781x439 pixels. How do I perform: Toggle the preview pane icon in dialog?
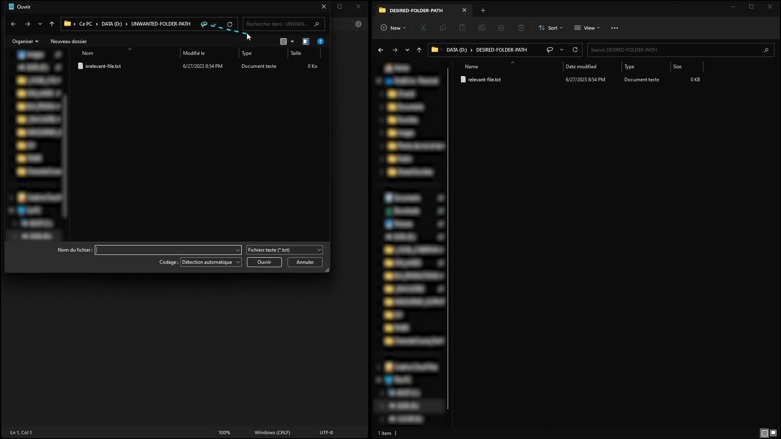pos(306,41)
